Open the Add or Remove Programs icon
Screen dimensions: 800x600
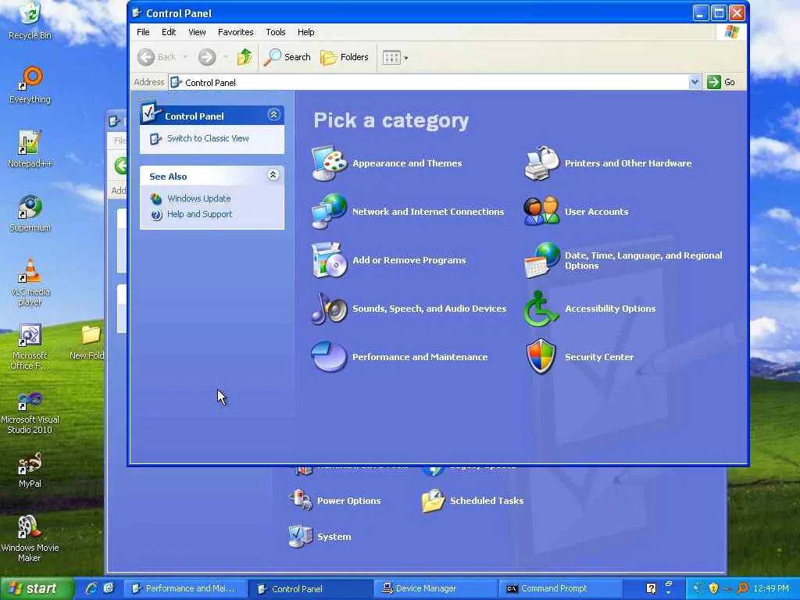point(329,260)
